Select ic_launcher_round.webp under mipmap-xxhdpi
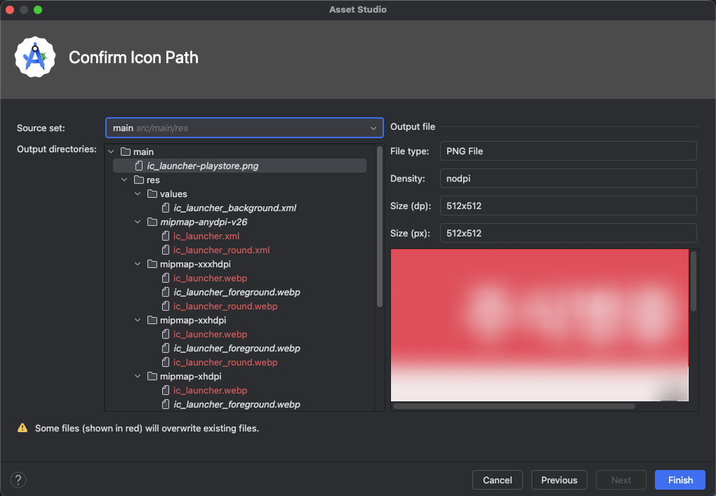 [x=225, y=362]
